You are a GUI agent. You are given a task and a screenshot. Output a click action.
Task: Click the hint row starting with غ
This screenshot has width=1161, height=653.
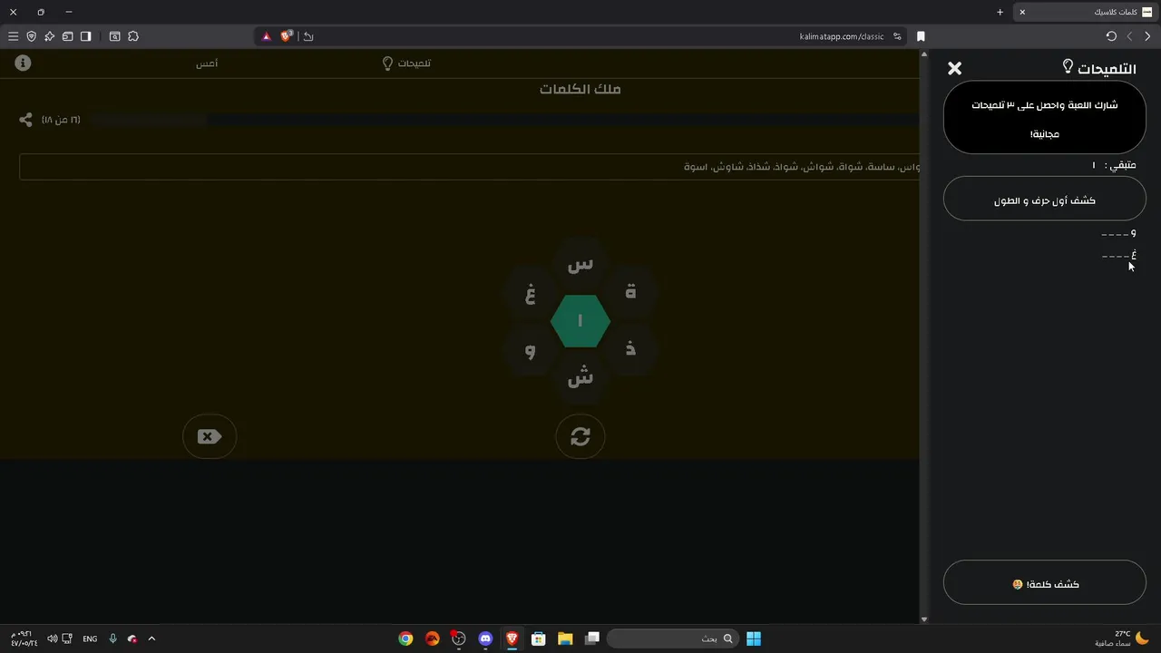(1118, 255)
